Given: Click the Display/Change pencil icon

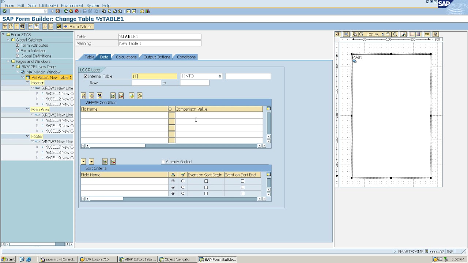Looking at the screenshot, I should coord(5,27).
